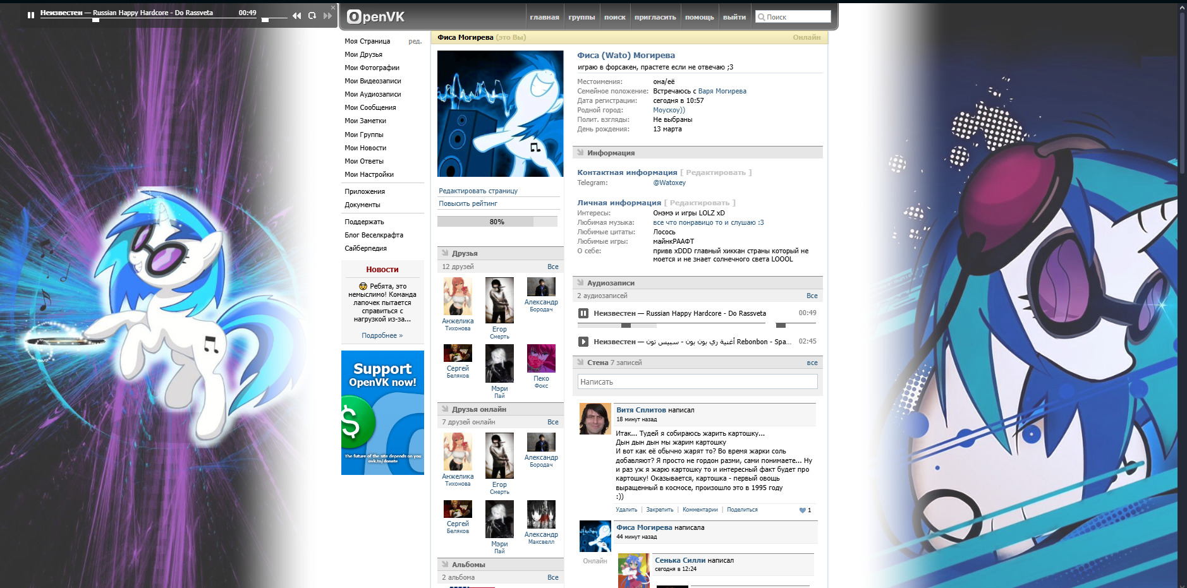Screen dimensions: 1187x588
Task: Like Витя Сплитов's post with the heart icon
Action: pos(803,510)
